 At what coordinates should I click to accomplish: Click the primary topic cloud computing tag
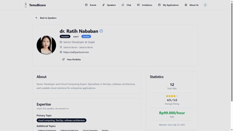coord(62,120)
